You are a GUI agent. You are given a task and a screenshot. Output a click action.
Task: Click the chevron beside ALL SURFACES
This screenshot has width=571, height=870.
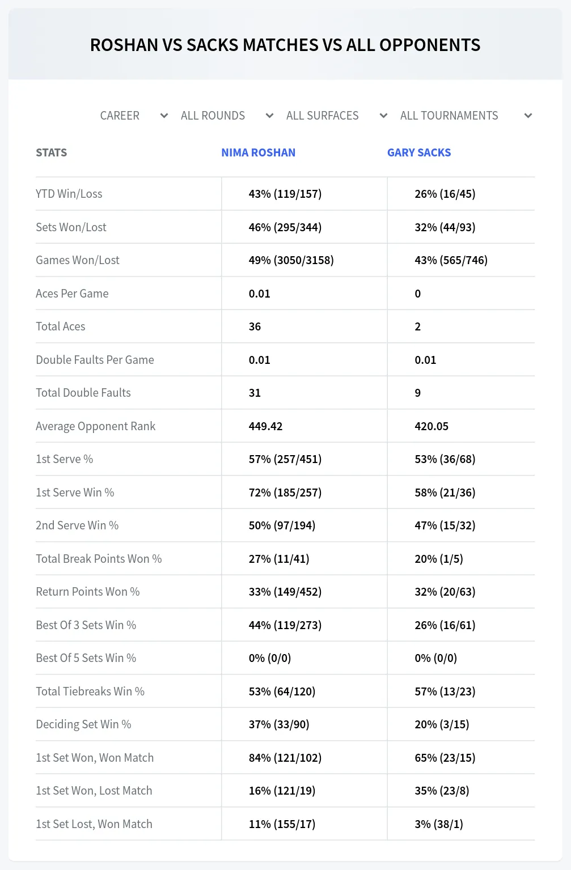[x=383, y=116]
